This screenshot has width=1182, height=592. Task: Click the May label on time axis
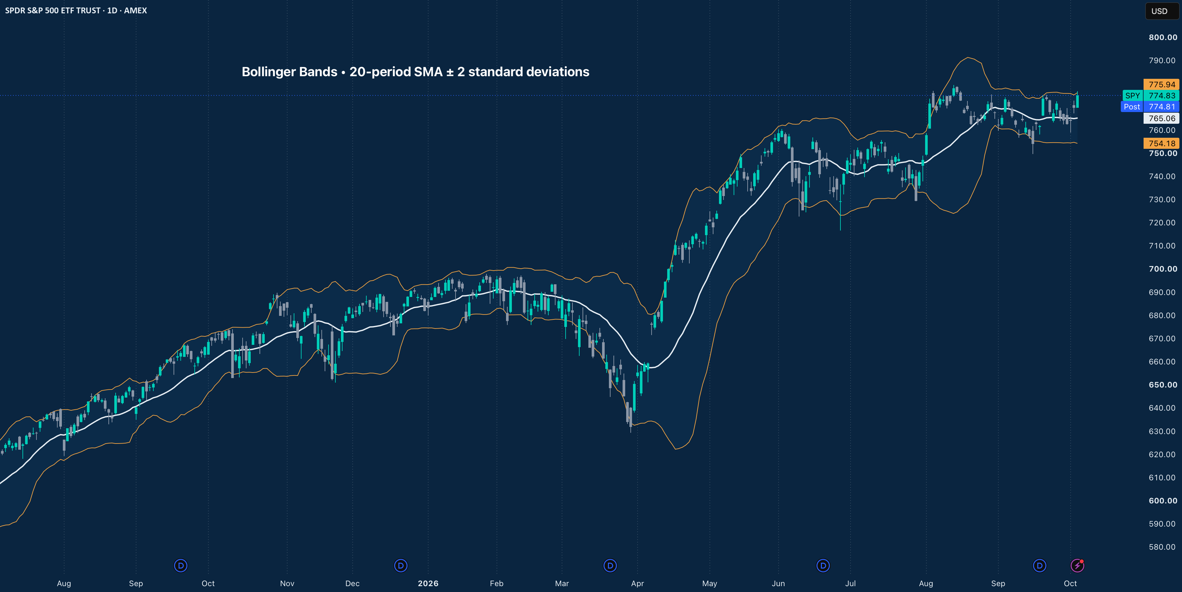click(710, 583)
